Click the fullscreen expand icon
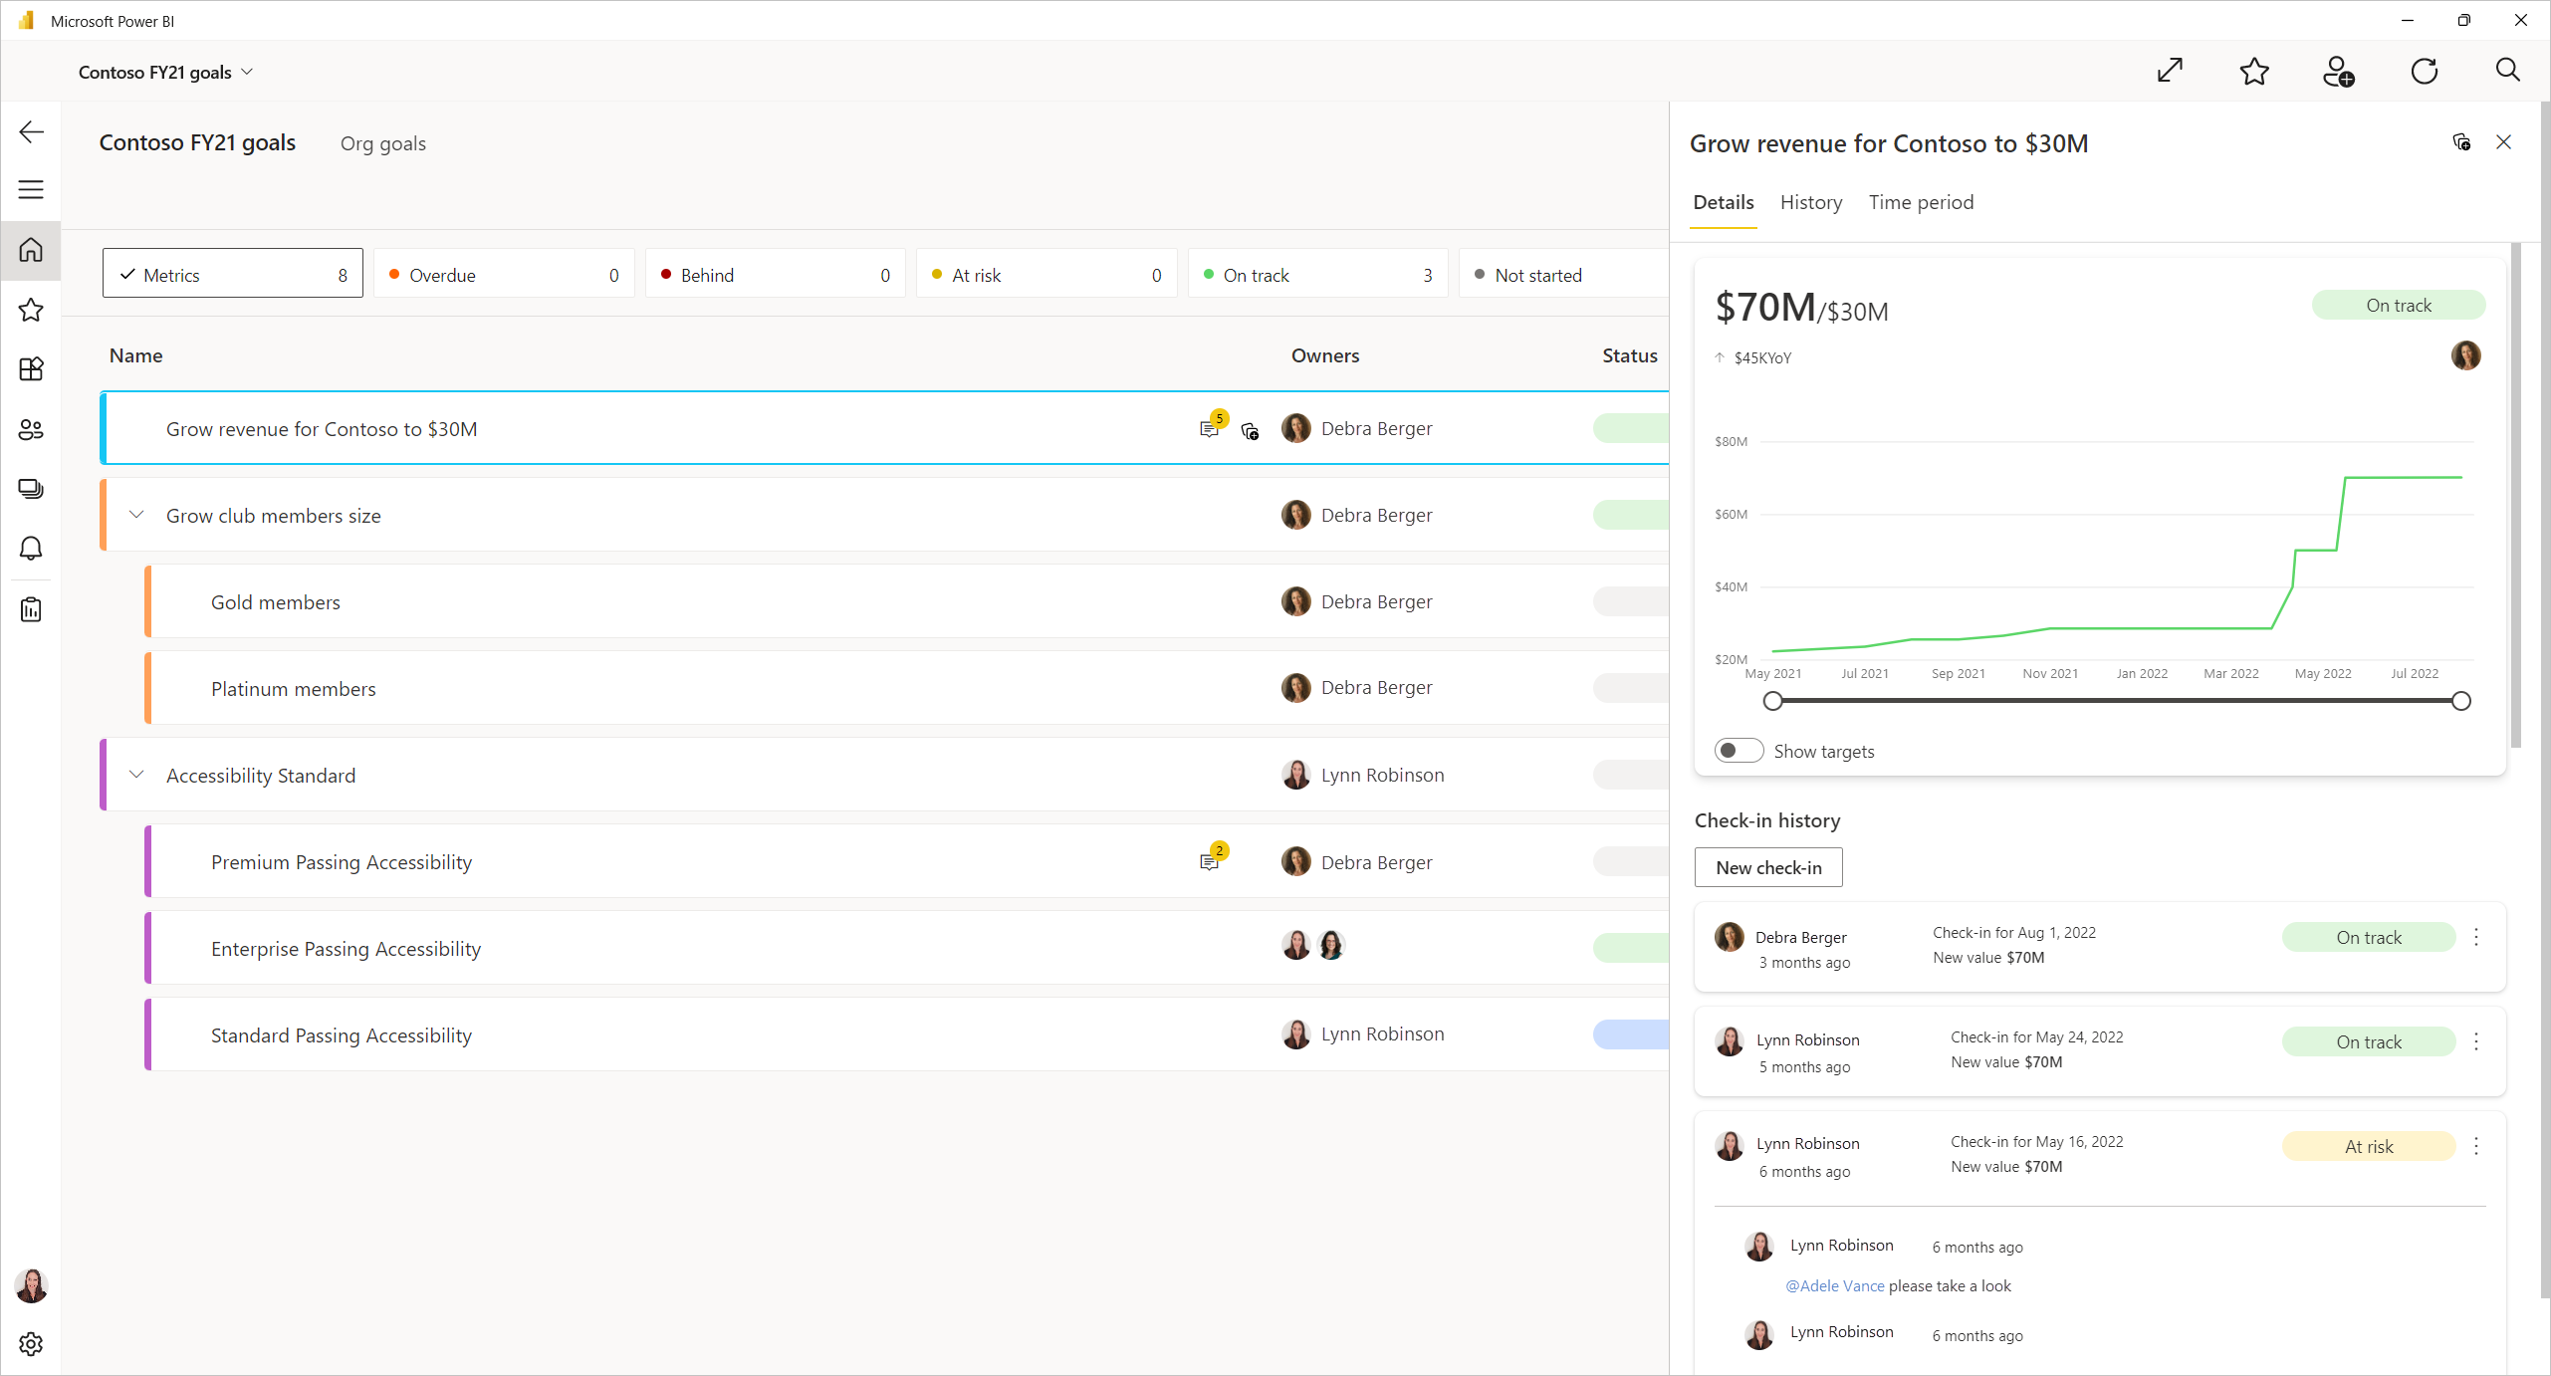The image size is (2551, 1376). pyautogui.click(x=2170, y=71)
